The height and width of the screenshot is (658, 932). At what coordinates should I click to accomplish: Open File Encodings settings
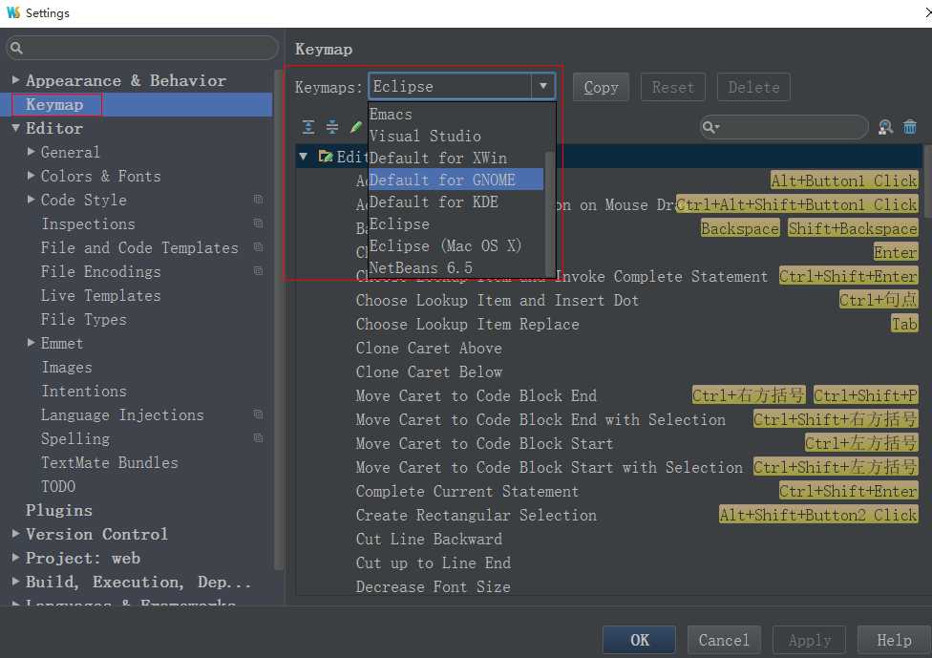(x=100, y=271)
